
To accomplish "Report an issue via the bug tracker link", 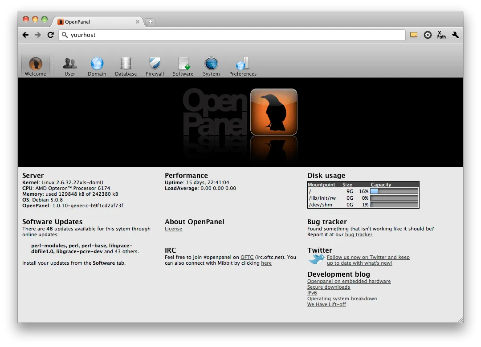I will tap(359, 234).
